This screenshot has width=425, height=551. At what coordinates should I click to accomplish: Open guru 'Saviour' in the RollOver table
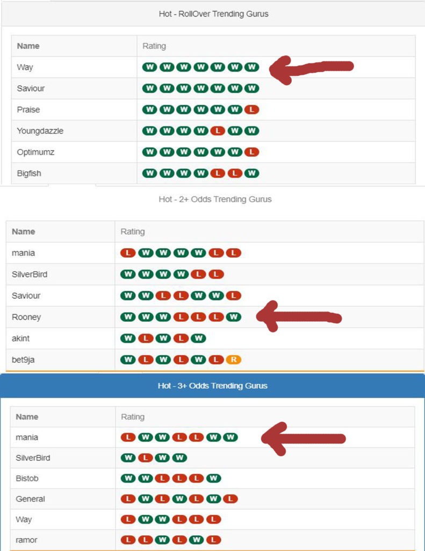point(31,89)
